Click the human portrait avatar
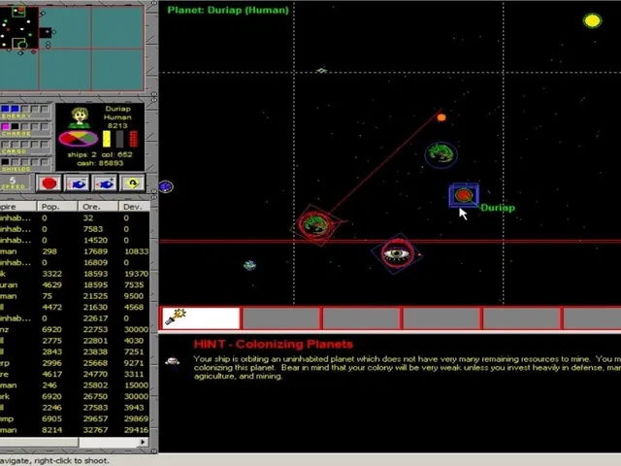 point(80,116)
